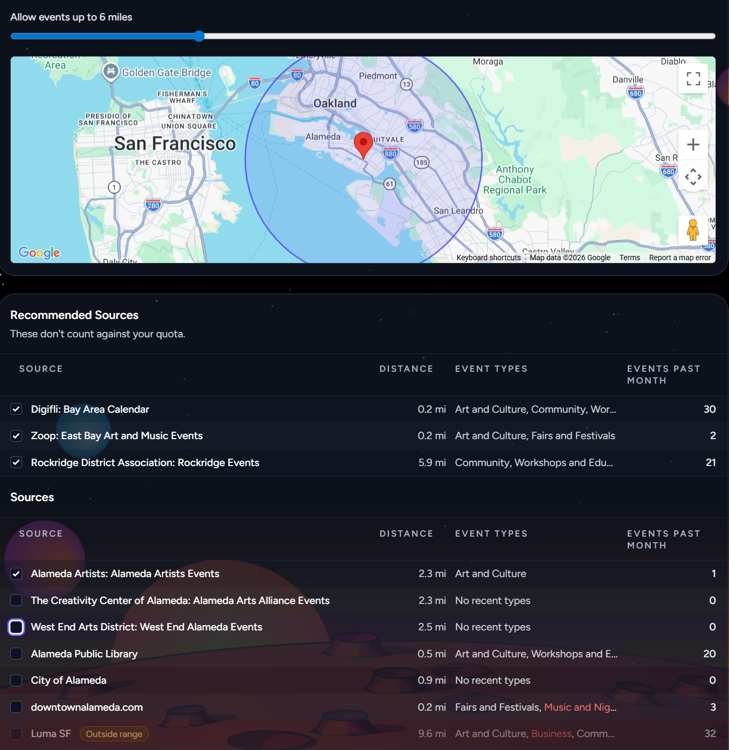729x750 pixels.
Task: Click the Golden Gate Bridge landmark icon
Action: [x=111, y=71]
